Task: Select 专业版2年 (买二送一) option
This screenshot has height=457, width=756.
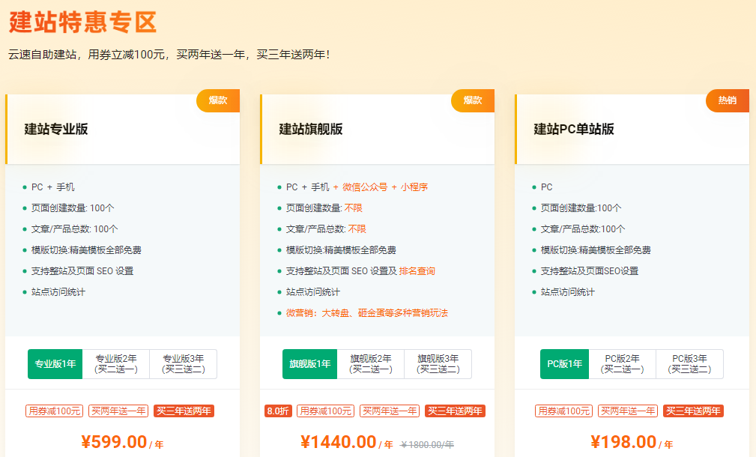Action: coord(115,364)
